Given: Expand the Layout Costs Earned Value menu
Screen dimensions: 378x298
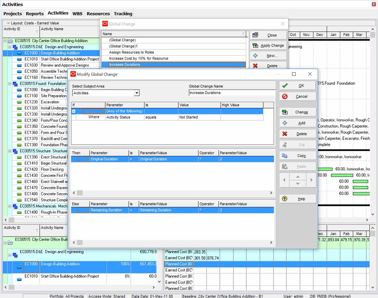Looking at the screenshot, I should pyautogui.click(x=8, y=23).
